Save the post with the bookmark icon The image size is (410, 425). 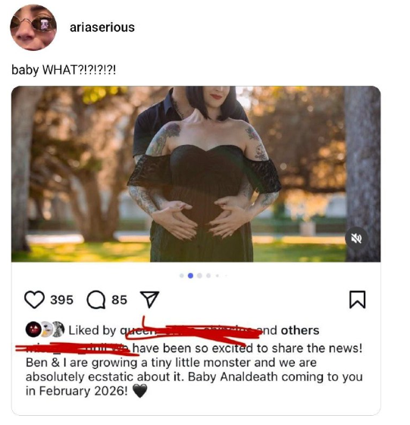point(357,300)
